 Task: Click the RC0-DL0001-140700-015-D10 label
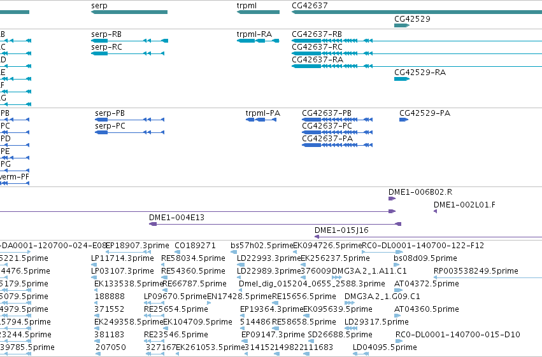point(458,335)
